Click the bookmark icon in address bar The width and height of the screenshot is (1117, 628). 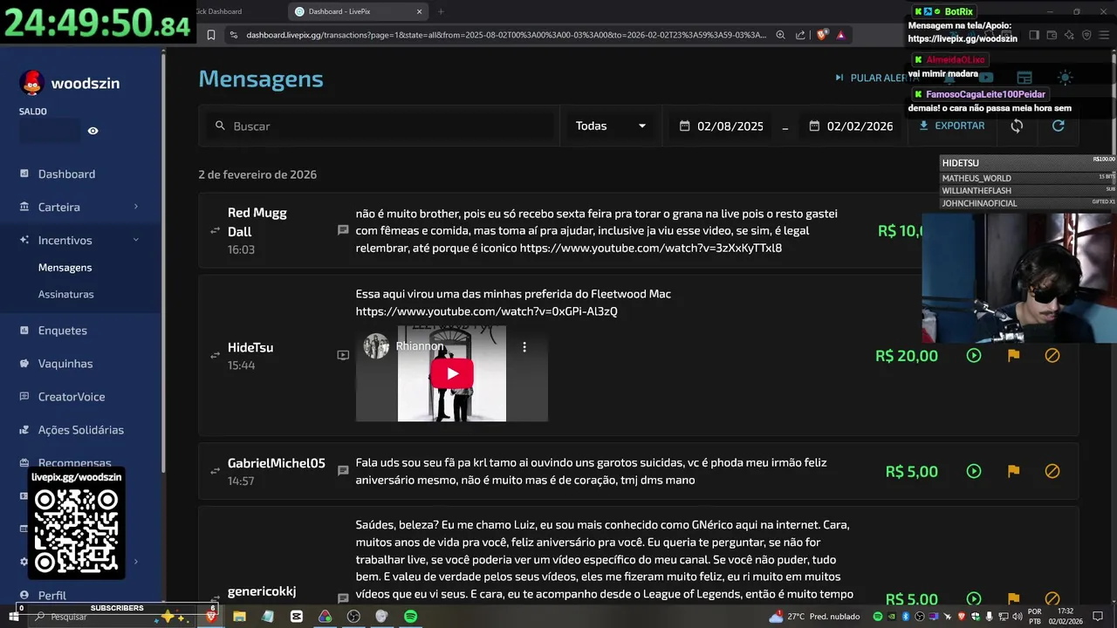tap(211, 35)
